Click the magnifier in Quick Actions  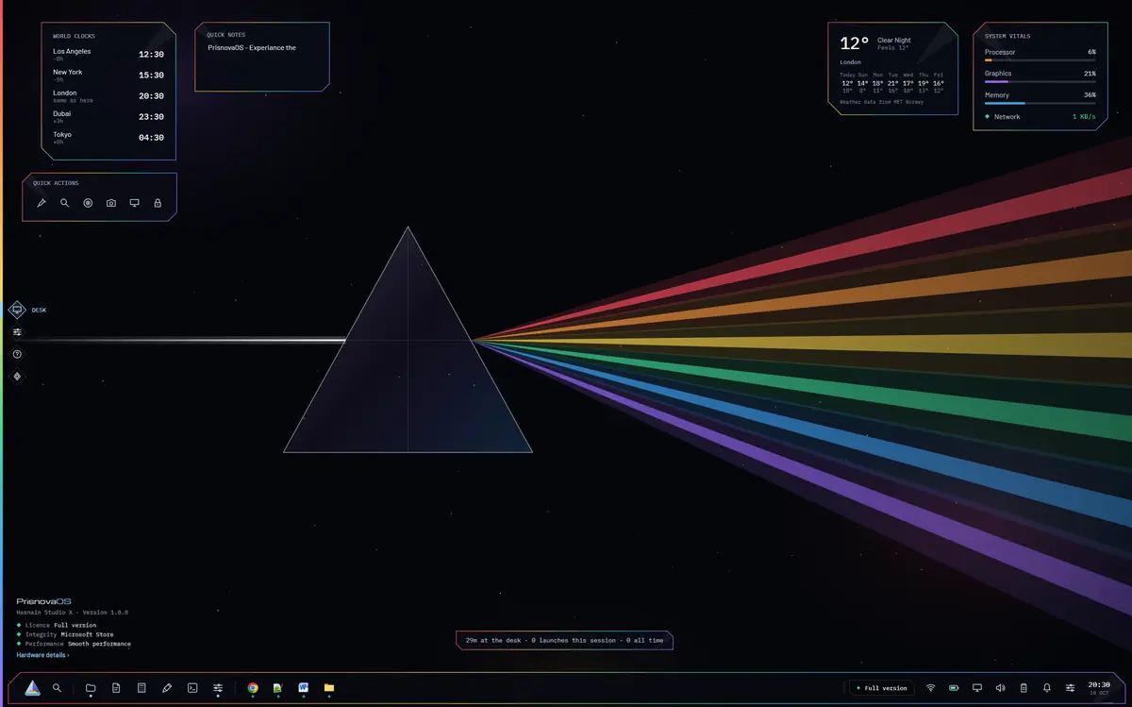click(x=65, y=203)
